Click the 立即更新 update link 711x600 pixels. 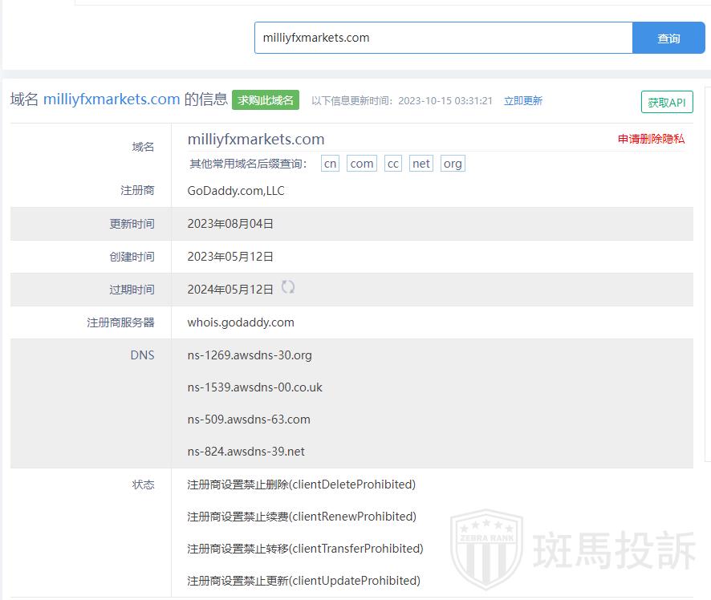[x=522, y=101]
